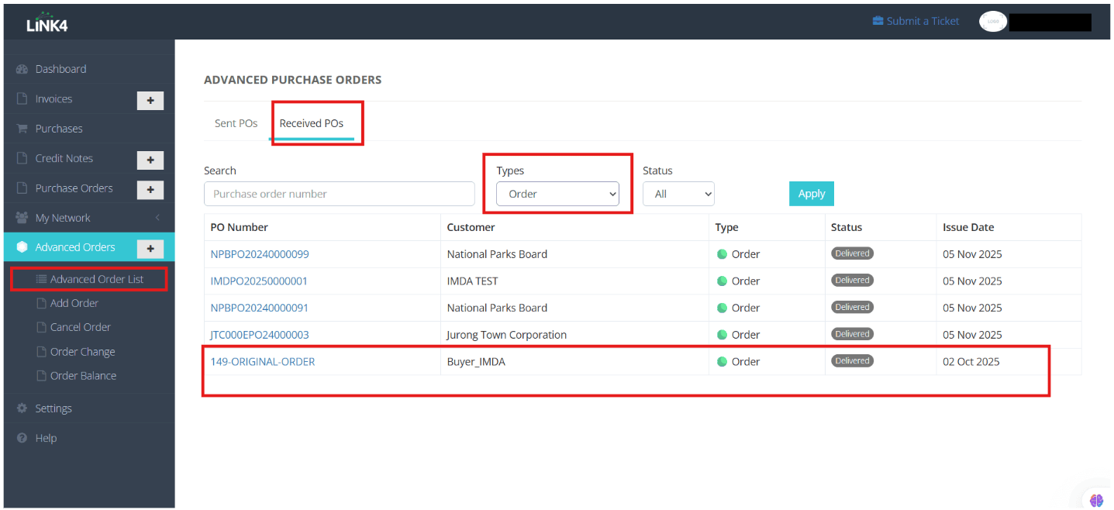
Task: Click the Help question mark icon
Action: 22,439
